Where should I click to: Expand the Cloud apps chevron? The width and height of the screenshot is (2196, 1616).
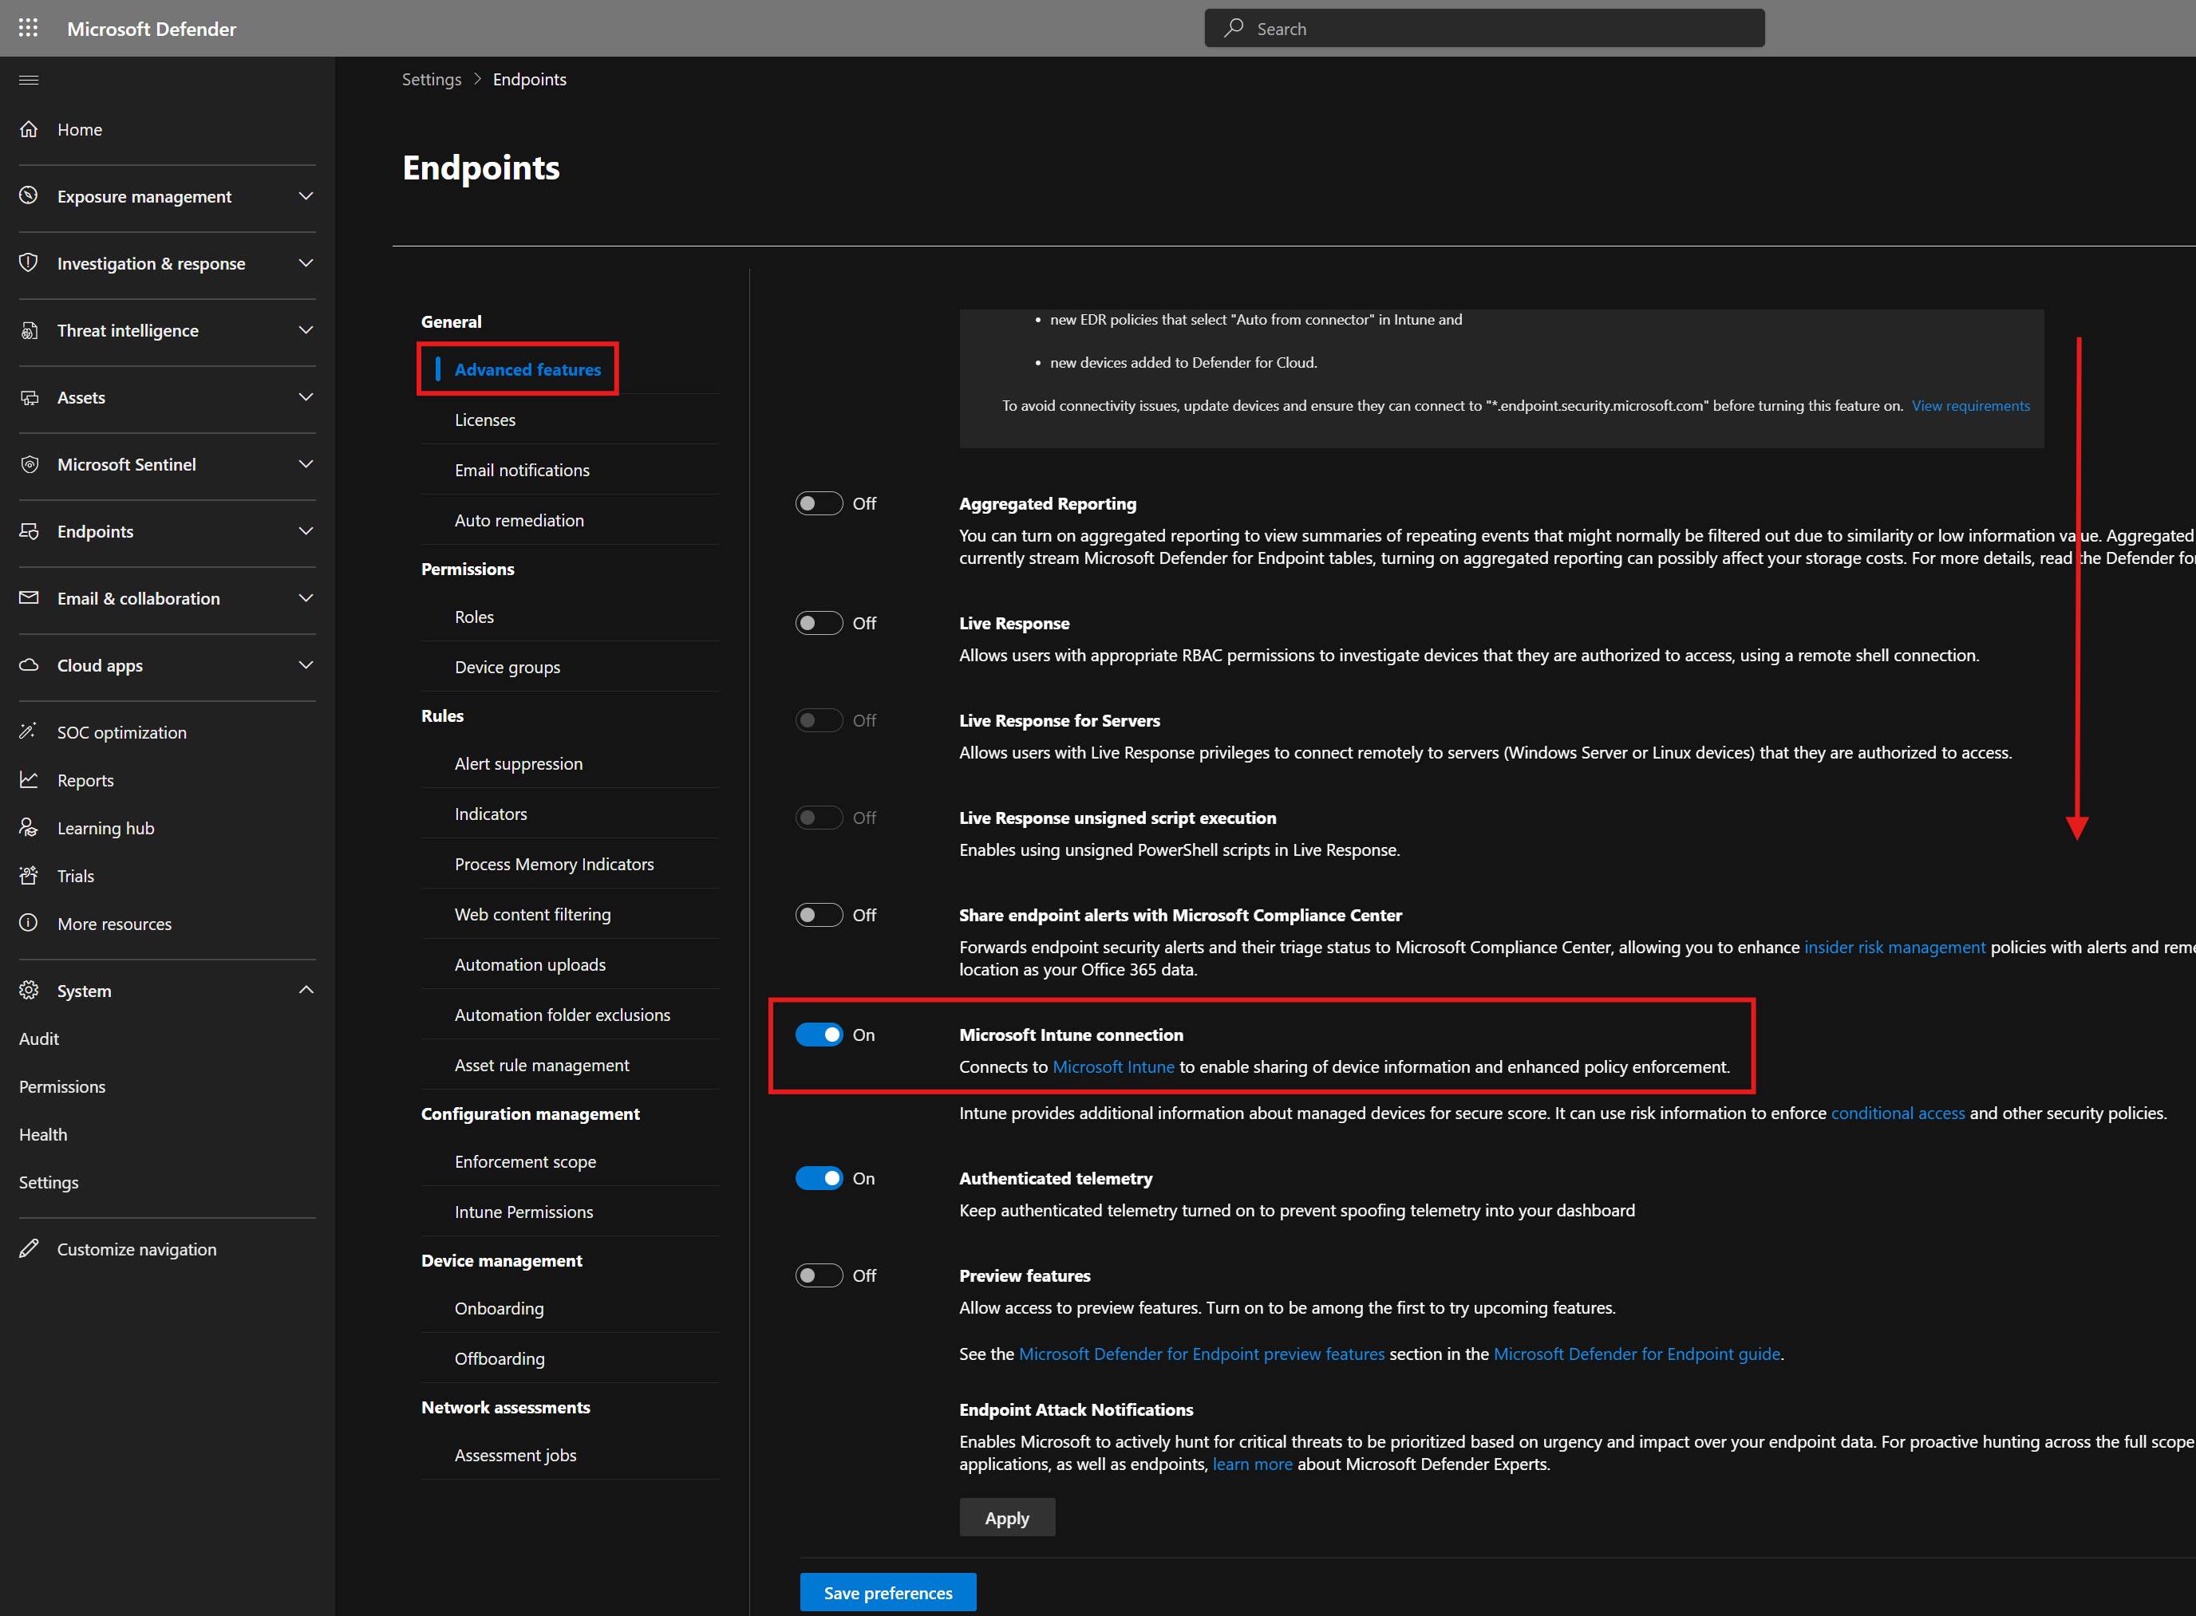(306, 665)
